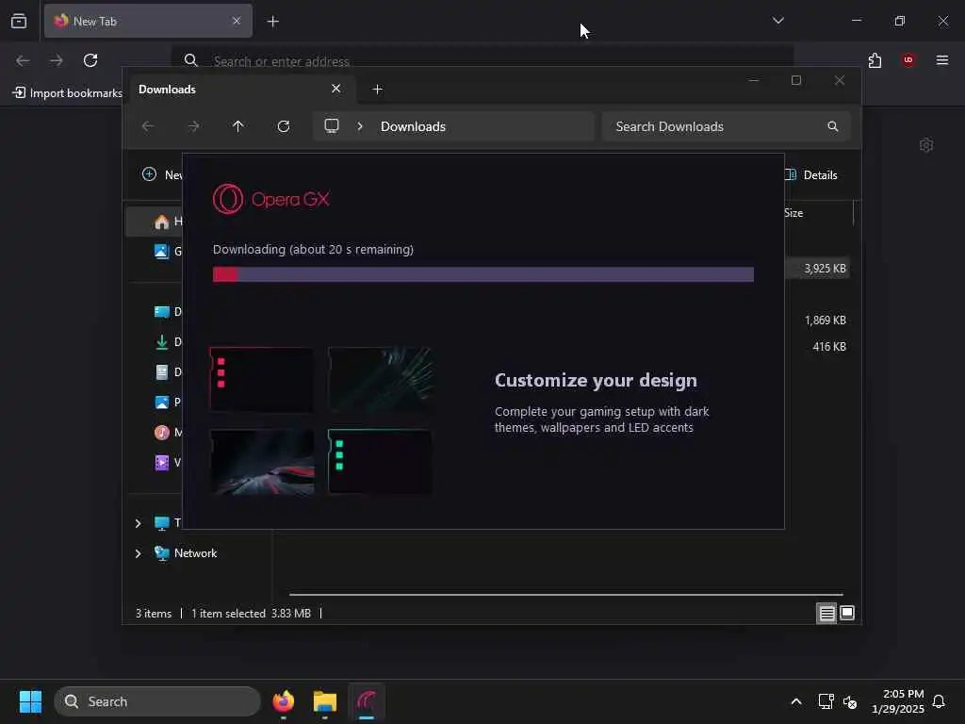The width and height of the screenshot is (965, 724).
Task: Open new tab page settings gear
Action: [926, 145]
